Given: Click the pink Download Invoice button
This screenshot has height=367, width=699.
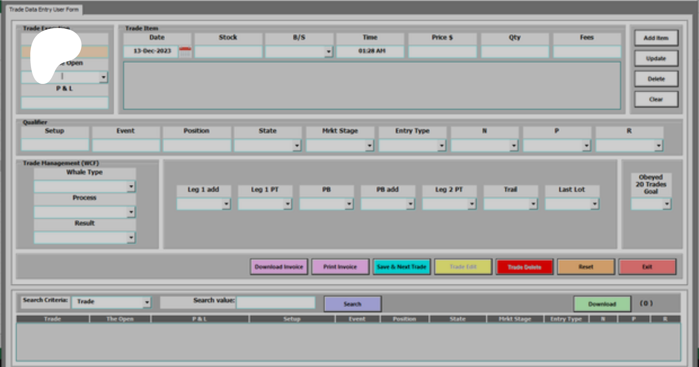Looking at the screenshot, I should click(279, 267).
